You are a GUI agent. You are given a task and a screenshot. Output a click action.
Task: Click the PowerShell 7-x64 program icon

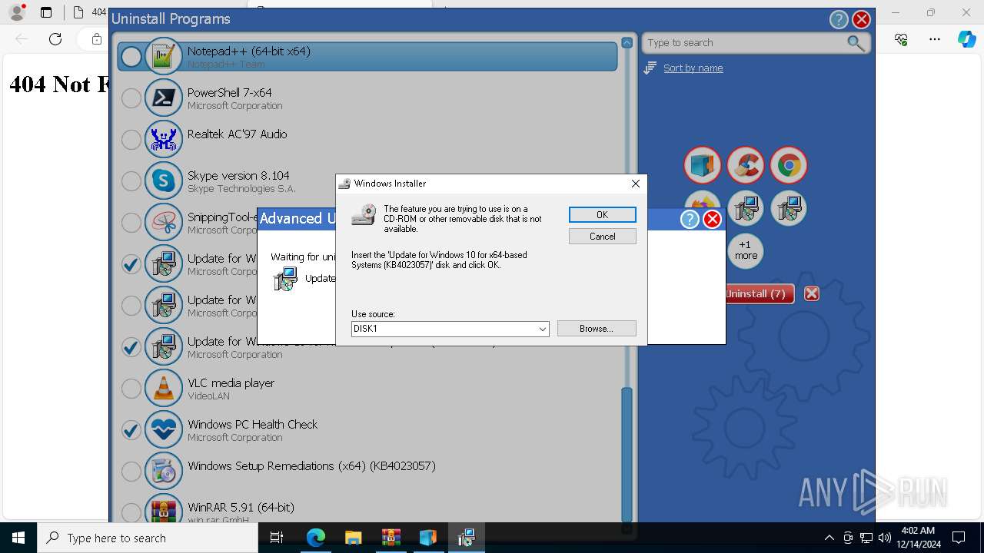164,98
